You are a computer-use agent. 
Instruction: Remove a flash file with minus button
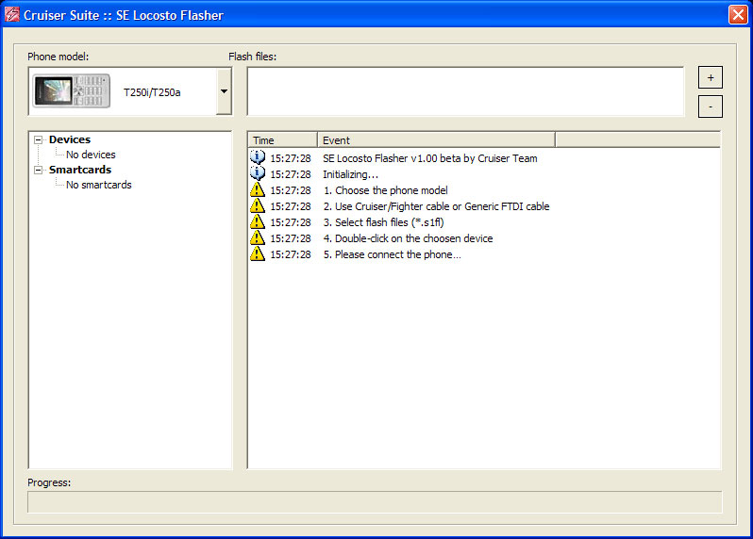click(x=711, y=106)
